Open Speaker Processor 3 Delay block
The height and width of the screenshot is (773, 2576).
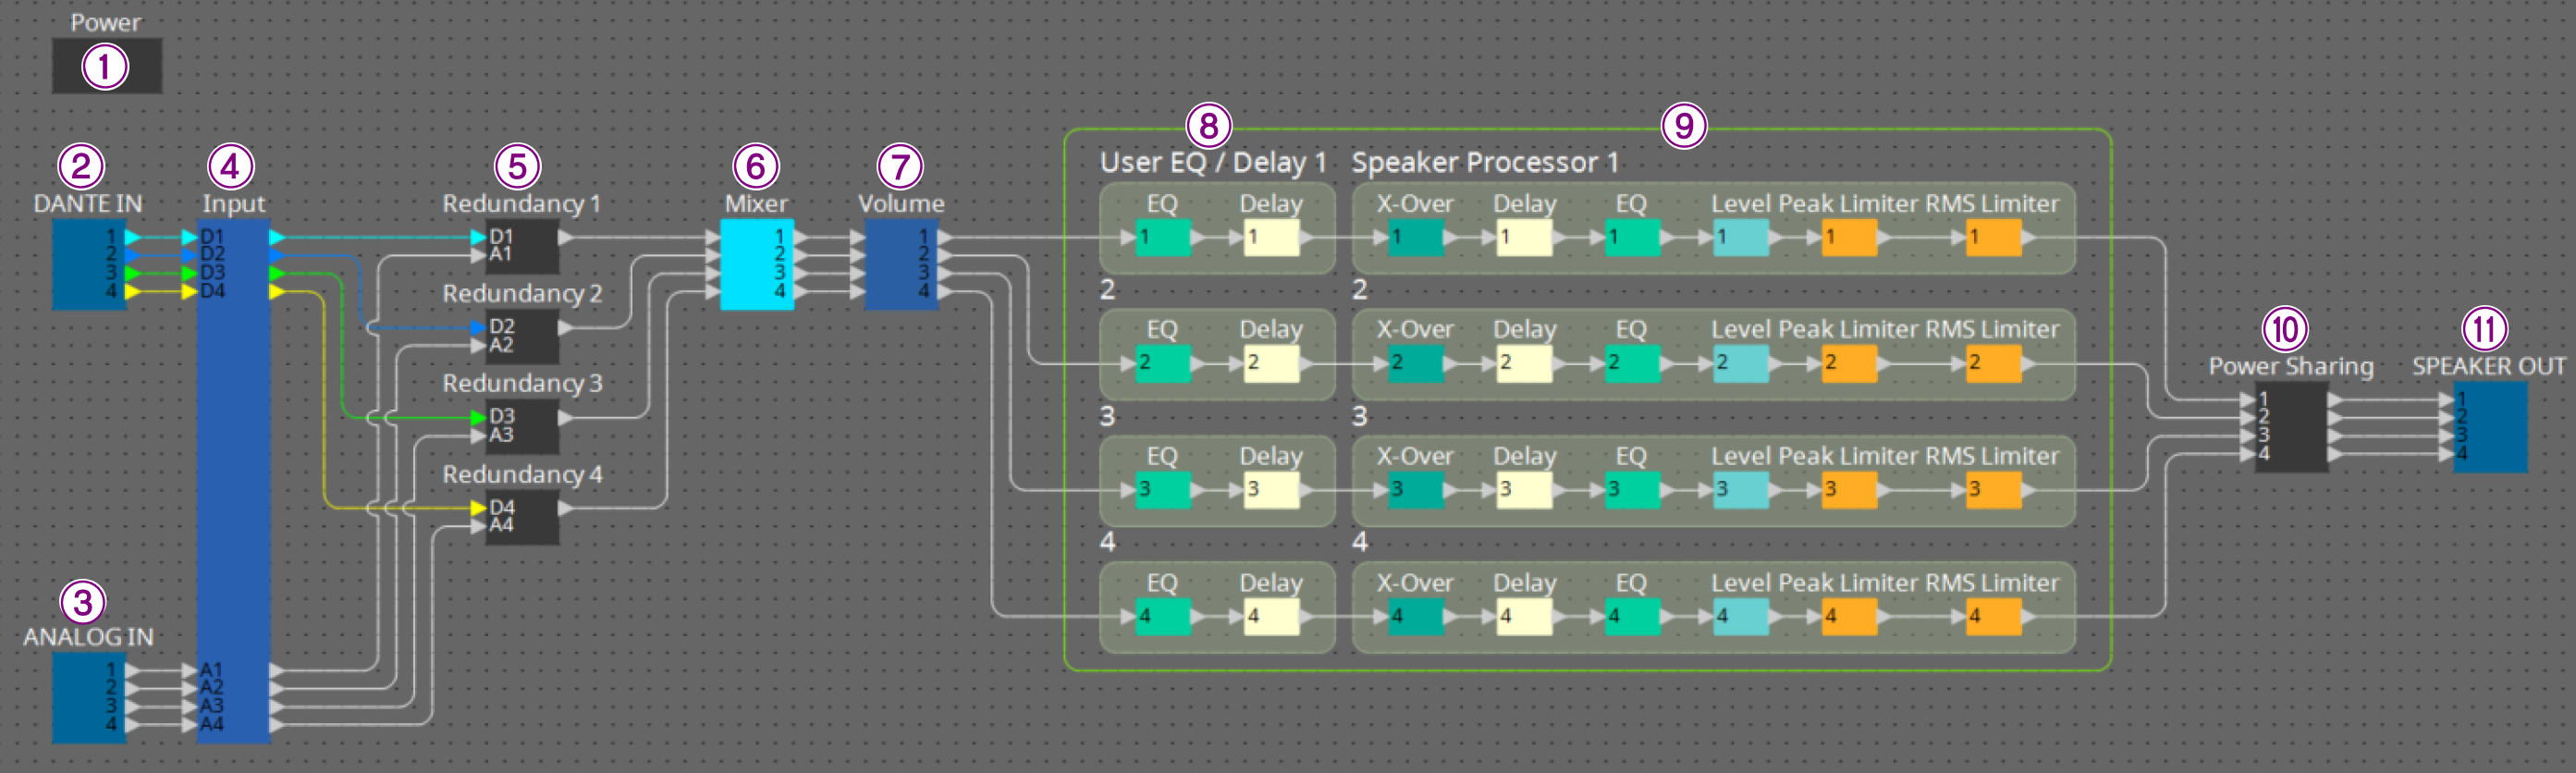(x=1524, y=490)
